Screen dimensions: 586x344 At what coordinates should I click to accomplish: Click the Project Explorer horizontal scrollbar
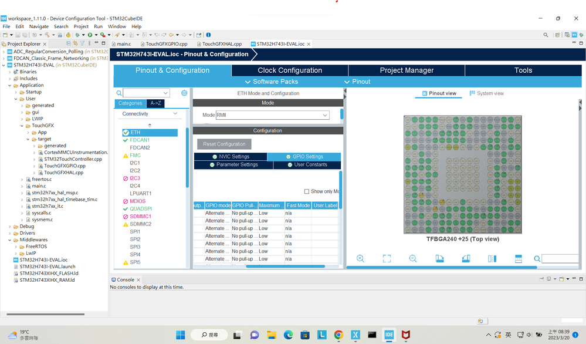(46, 314)
